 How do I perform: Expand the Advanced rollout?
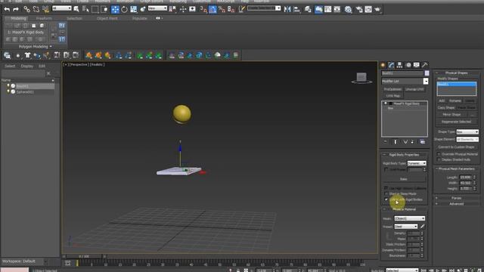pyautogui.click(x=457, y=204)
